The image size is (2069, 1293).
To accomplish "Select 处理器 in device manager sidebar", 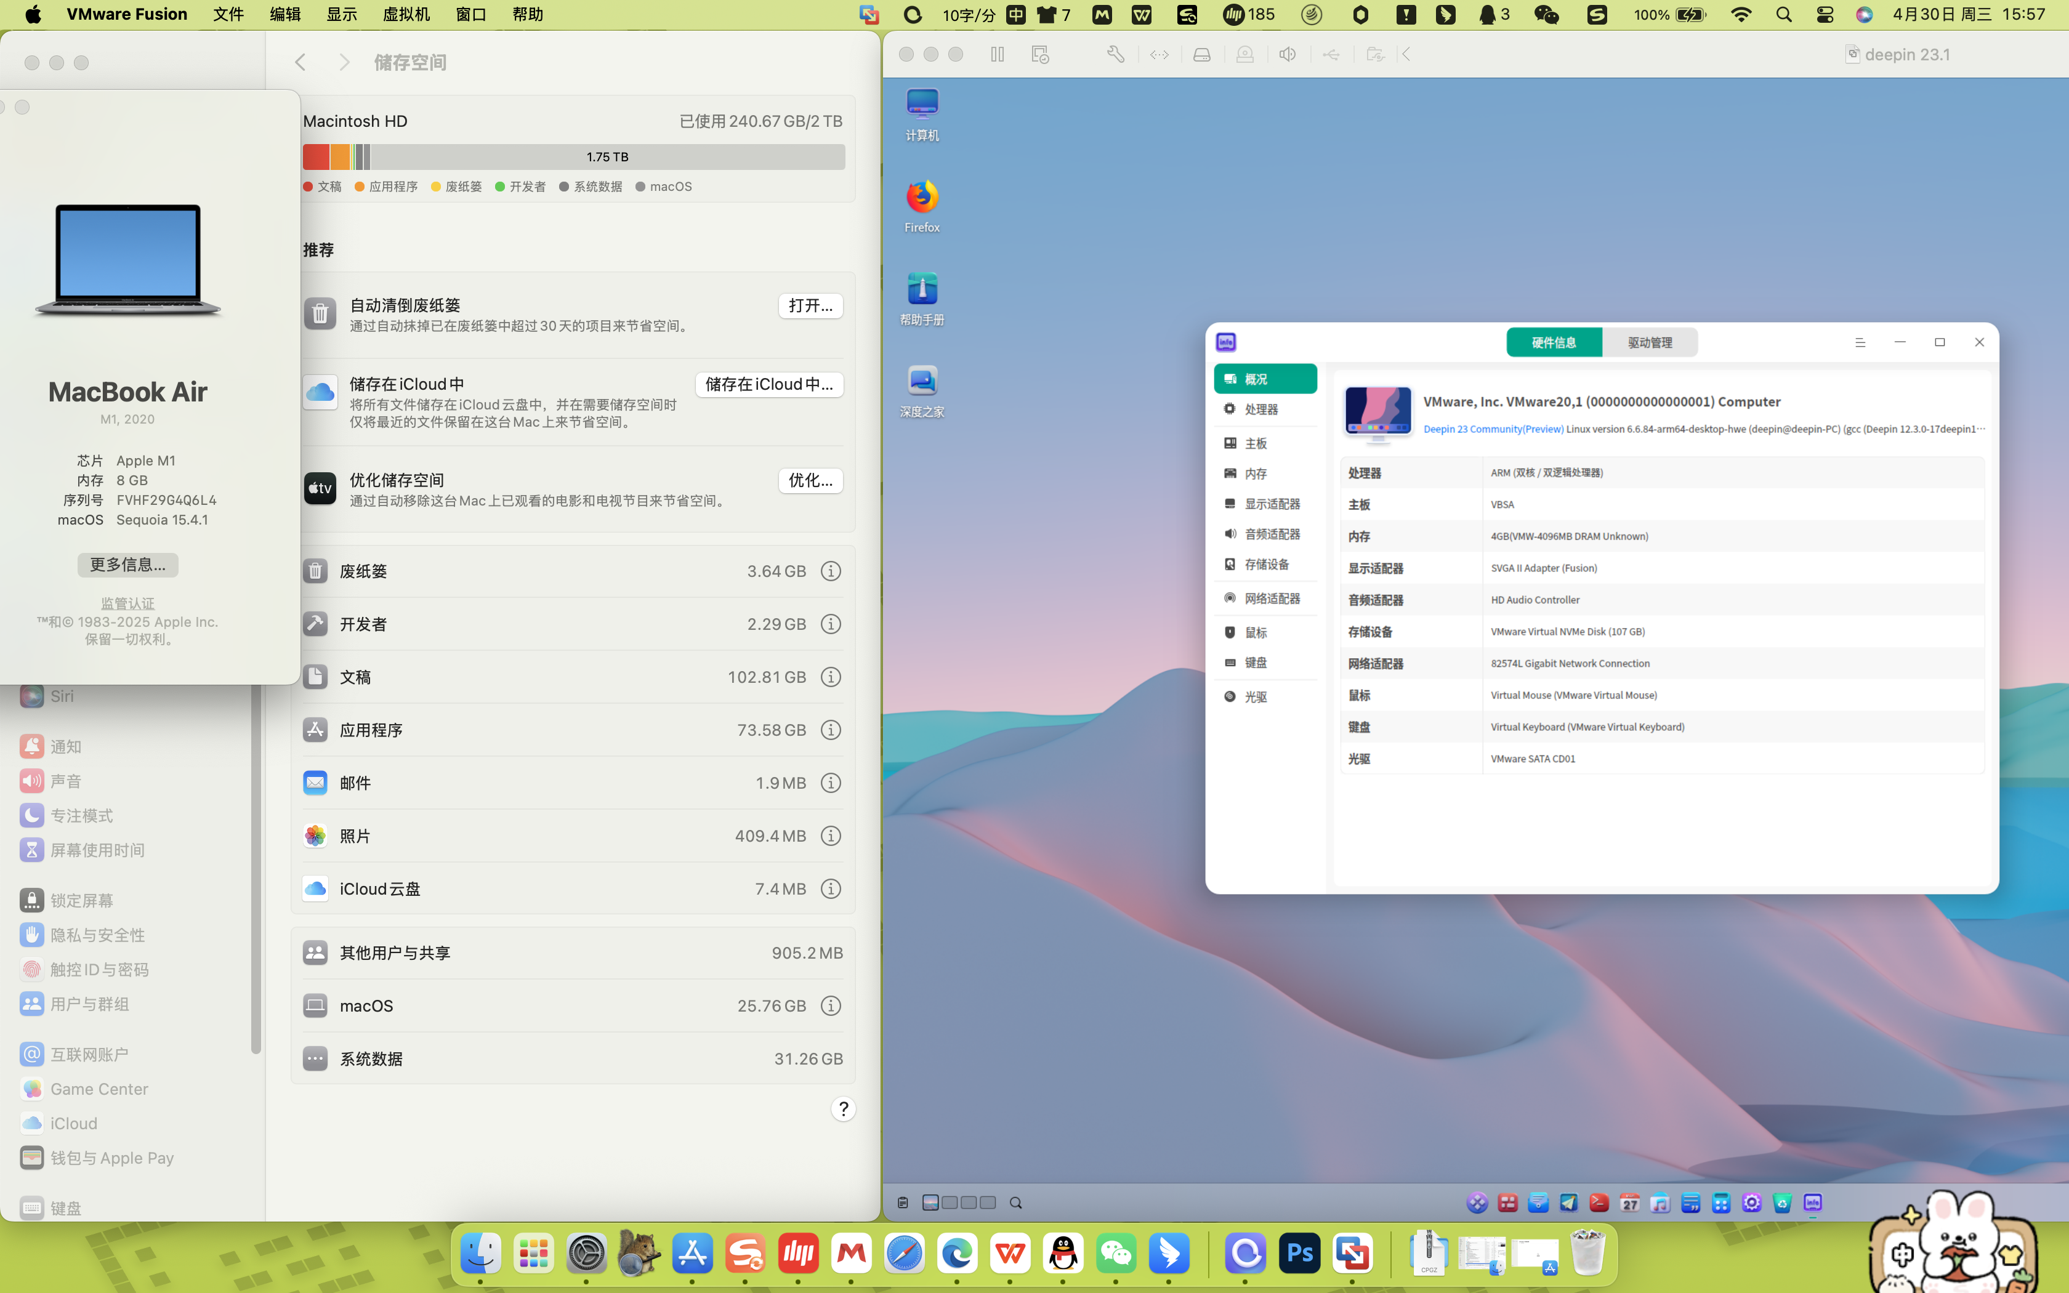I will point(1264,409).
